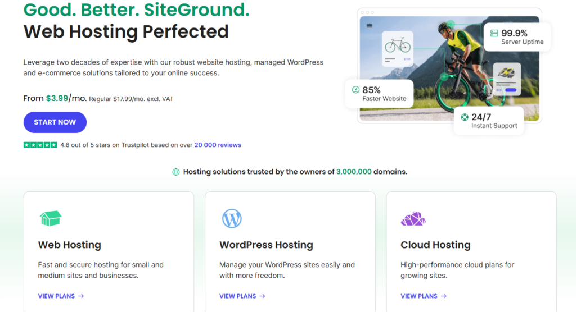The image size is (576, 312).
Task: Click the 85% Faster Website badge
Action: point(380,94)
